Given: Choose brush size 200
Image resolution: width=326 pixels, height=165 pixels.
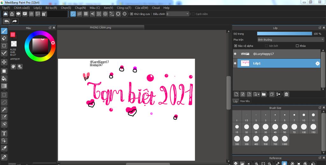Looking at the screenshot, I should (237, 140).
